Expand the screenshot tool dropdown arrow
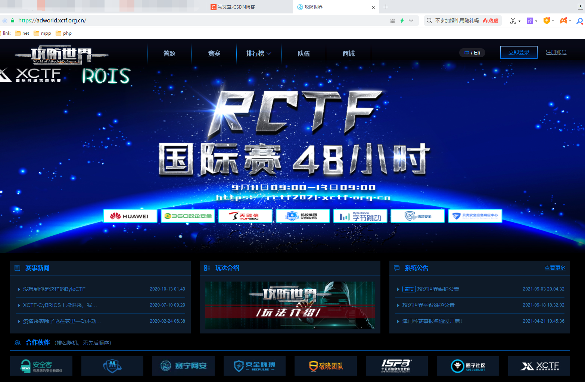The height and width of the screenshot is (382, 585). (x=520, y=21)
